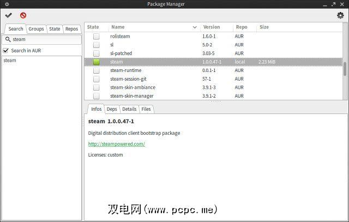Viewport: 349px width, 222px height.
Task: Select the sl package name
Action: pos(112,45)
